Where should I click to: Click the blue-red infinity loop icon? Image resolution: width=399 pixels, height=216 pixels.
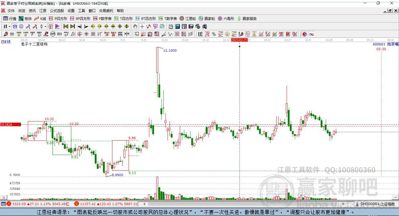coord(311,34)
